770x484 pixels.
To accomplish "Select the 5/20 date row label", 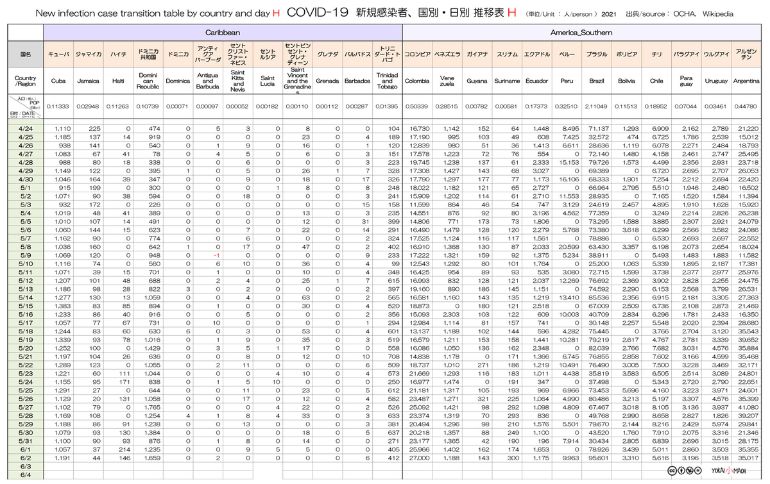I will pyautogui.click(x=26, y=347).
